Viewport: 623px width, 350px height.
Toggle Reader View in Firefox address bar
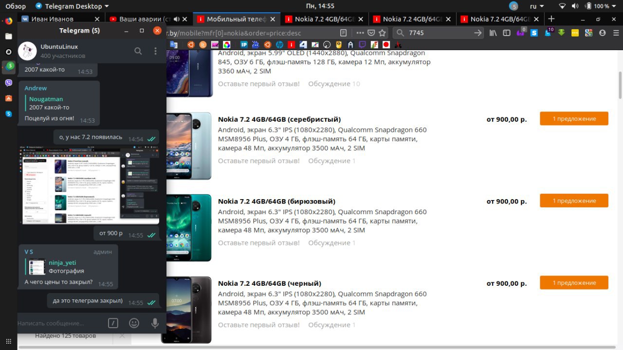(344, 33)
